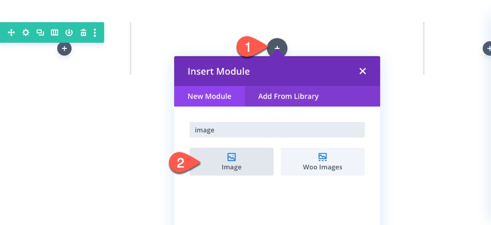Open the row's three-dot more options
Viewport: 491px width, 225px height.
(95, 33)
